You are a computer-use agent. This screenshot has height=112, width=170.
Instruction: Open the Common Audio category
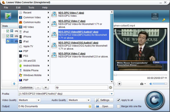(34, 22)
